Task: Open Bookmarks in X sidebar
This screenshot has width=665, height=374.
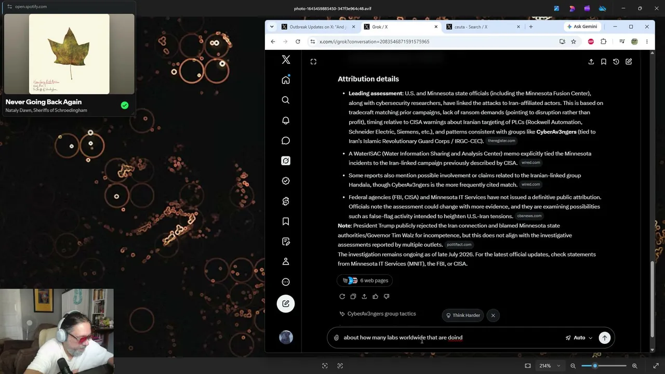Action: tap(286, 221)
